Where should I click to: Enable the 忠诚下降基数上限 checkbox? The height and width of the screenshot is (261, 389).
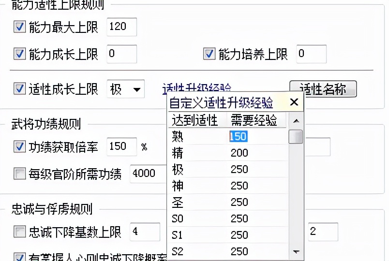tap(19, 232)
